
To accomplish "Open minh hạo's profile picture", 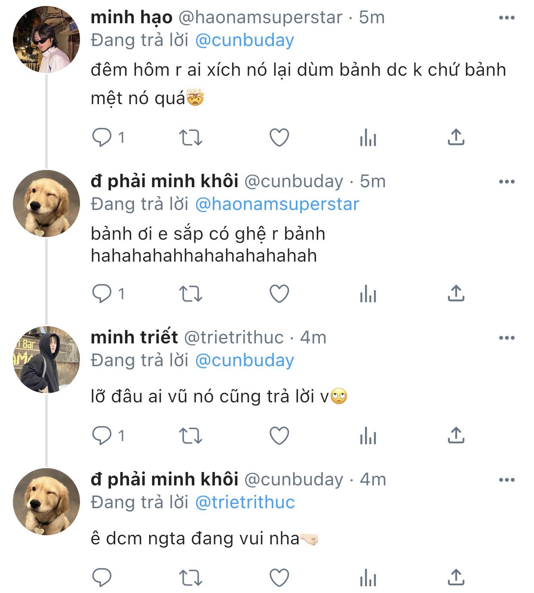I will 46,40.
